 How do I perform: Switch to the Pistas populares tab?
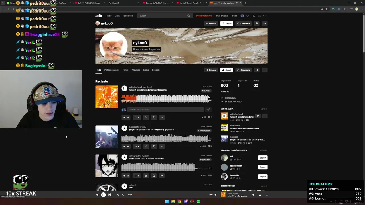click(x=112, y=70)
